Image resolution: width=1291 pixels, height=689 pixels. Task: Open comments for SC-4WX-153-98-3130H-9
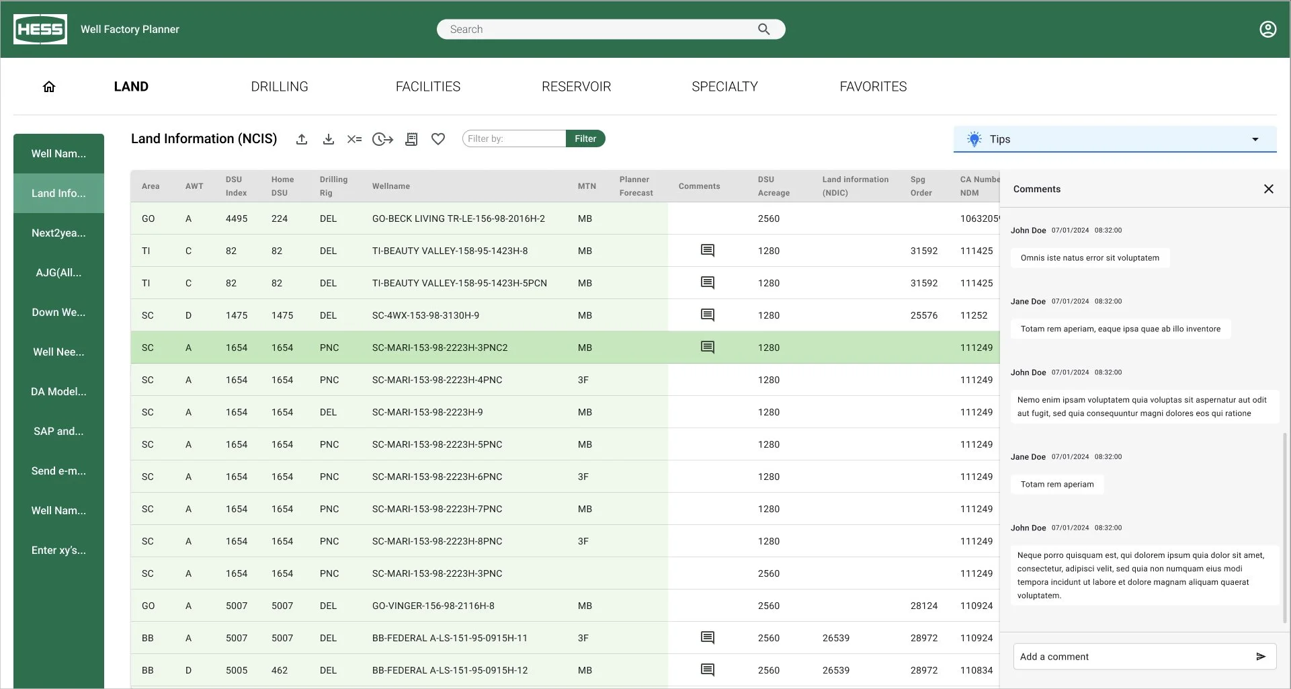tap(708, 315)
